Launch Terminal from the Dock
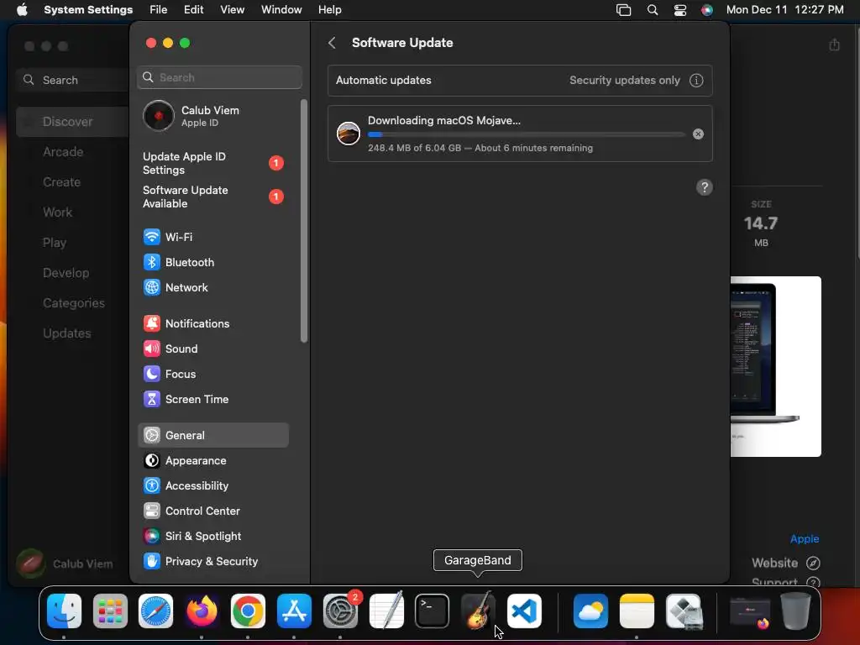This screenshot has height=645, width=860. click(x=433, y=611)
